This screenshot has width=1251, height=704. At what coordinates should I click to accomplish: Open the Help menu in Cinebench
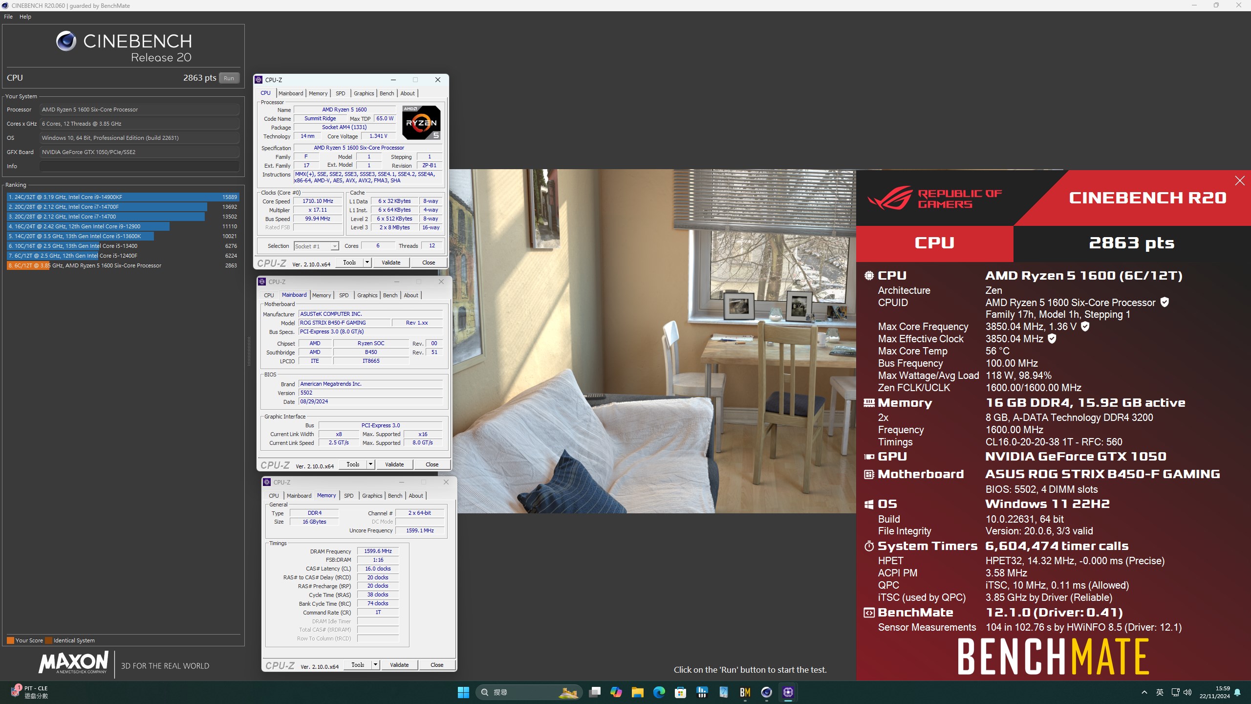25,17
